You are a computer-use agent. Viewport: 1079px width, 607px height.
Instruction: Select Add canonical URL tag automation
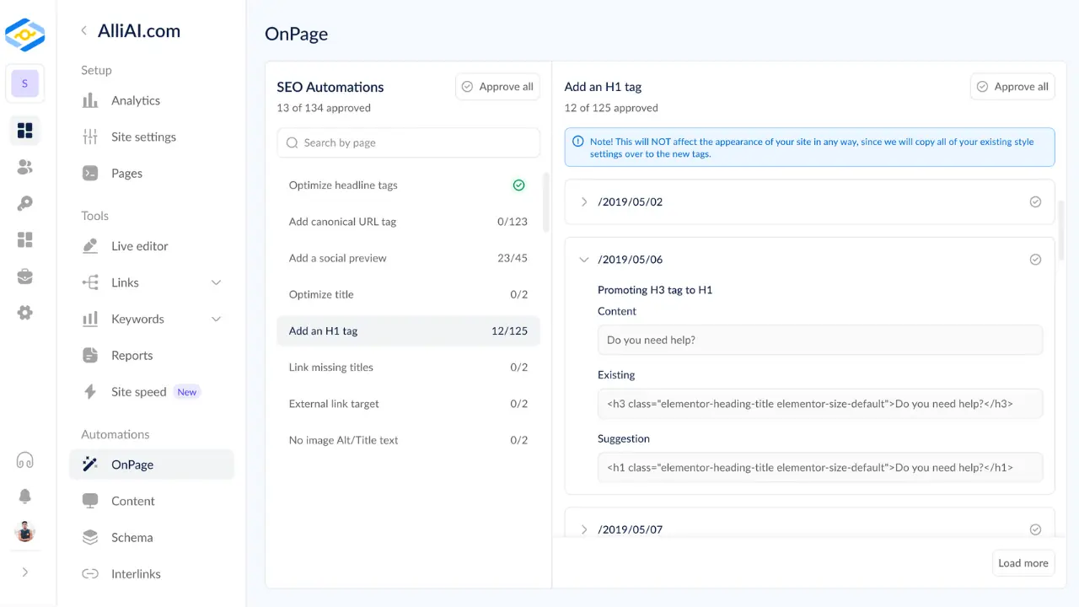[342, 222]
